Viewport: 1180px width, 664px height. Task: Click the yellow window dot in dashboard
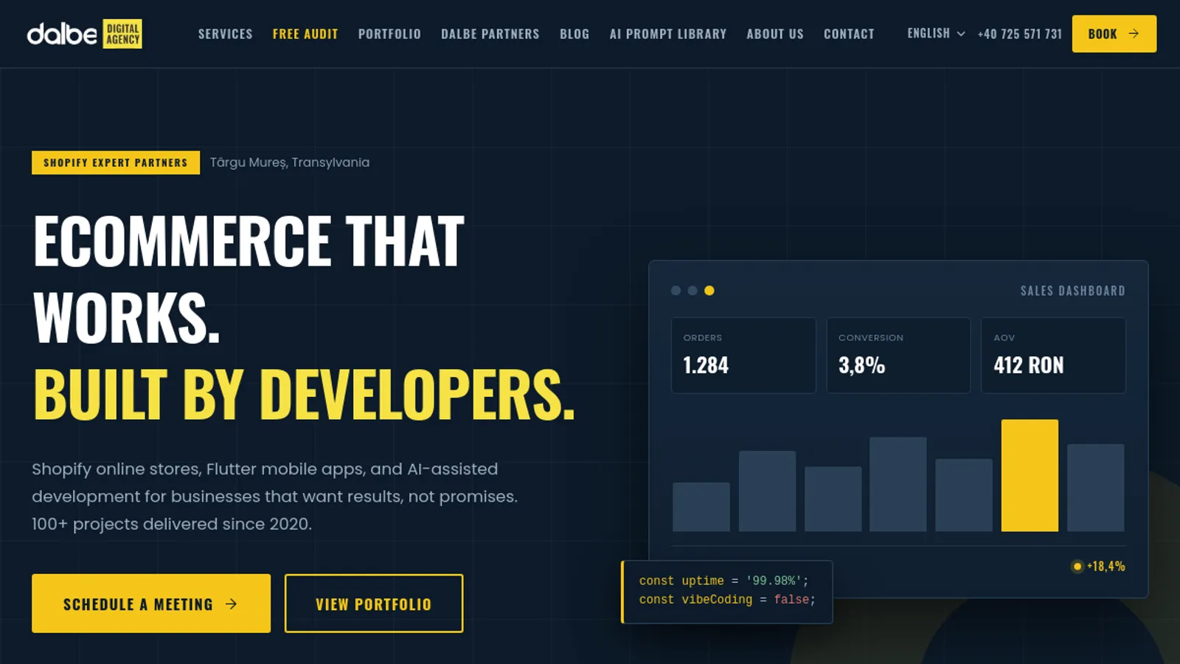pos(709,291)
